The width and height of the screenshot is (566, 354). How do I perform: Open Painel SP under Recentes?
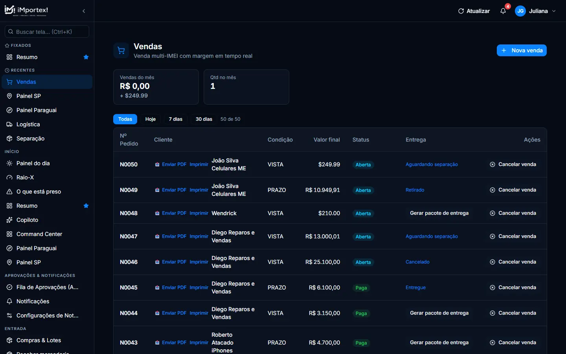pyautogui.click(x=47, y=96)
